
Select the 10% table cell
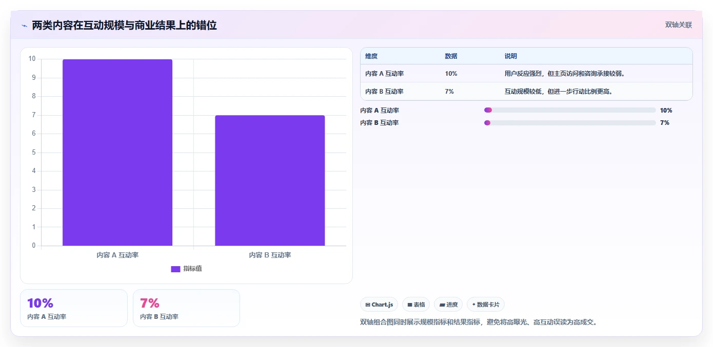pyautogui.click(x=451, y=74)
